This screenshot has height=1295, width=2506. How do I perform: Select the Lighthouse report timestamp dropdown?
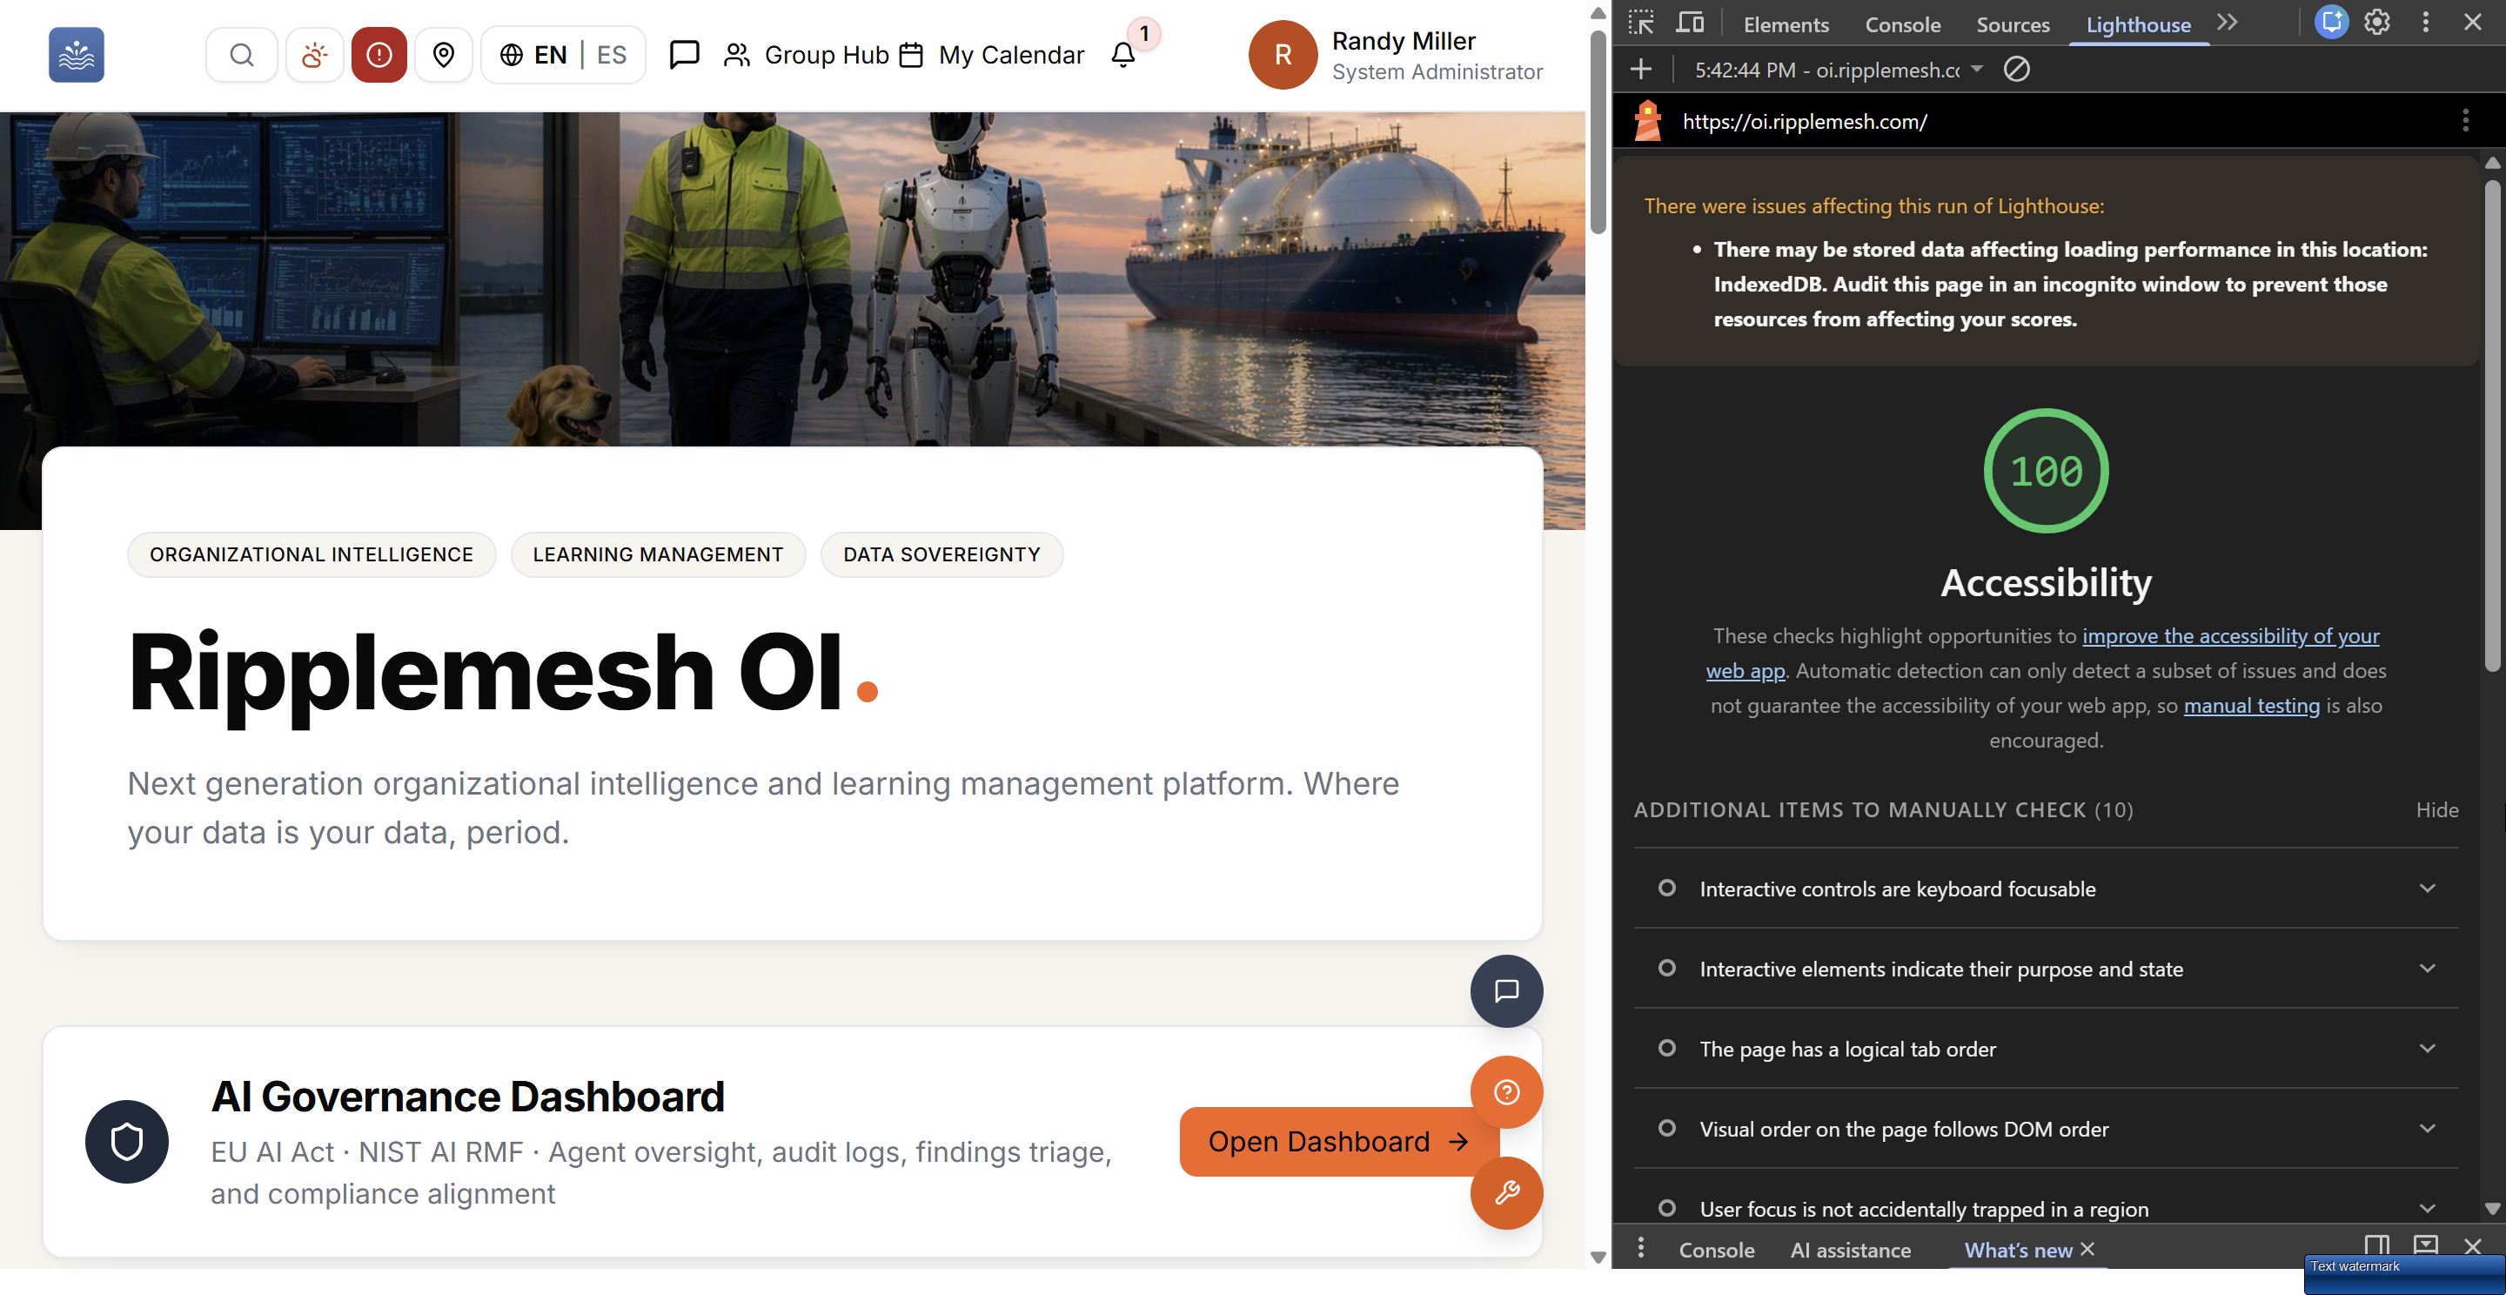[x=1837, y=70]
